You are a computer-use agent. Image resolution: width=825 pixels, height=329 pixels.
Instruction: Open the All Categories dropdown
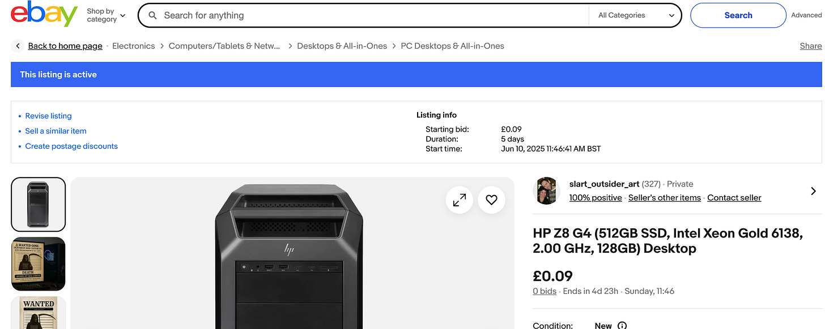coord(635,16)
